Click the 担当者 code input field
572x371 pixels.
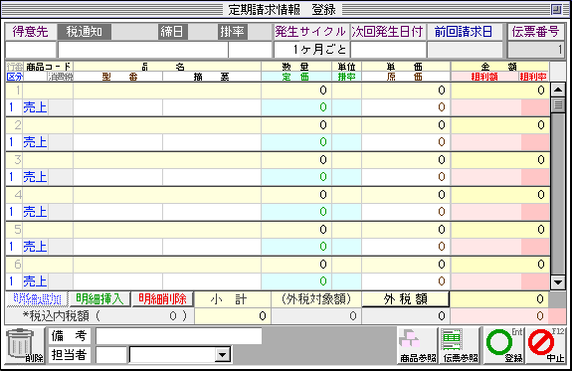click(x=110, y=354)
